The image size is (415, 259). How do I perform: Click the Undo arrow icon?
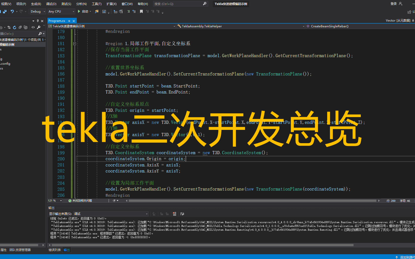pos(12,12)
